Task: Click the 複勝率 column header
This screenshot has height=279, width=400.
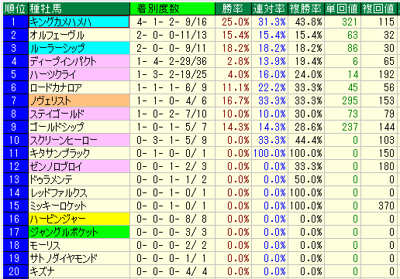Action: click(306, 9)
